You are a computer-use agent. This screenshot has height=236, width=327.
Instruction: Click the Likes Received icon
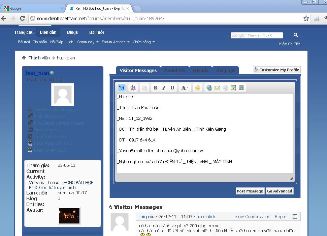(30, 143)
